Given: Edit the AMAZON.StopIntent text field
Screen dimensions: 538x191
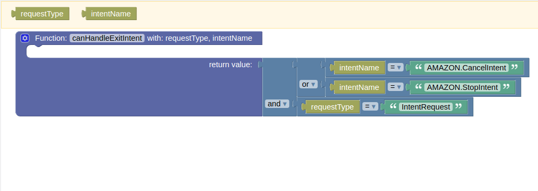Looking at the screenshot, I should pos(462,87).
